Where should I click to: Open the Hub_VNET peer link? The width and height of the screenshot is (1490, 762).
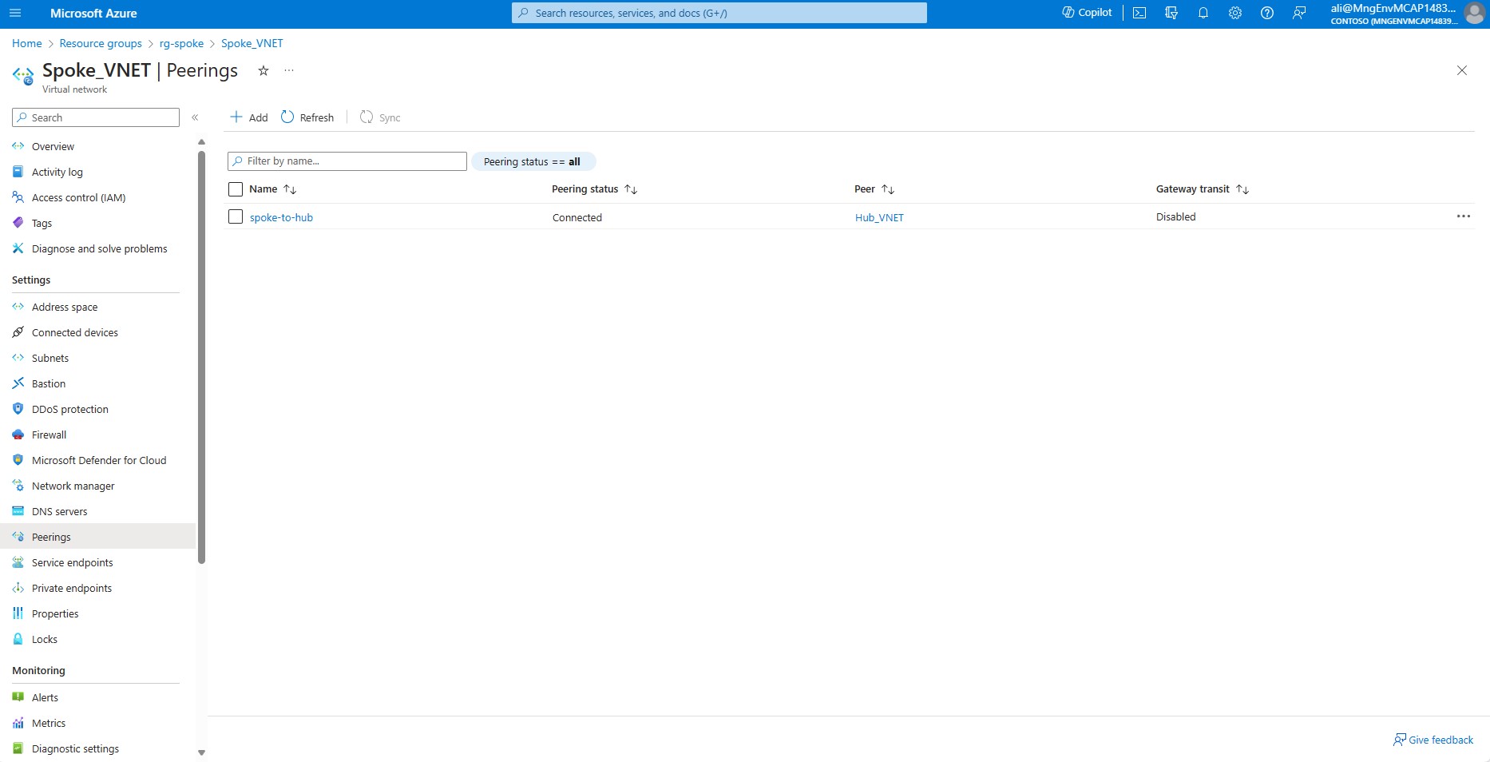coord(879,217)
